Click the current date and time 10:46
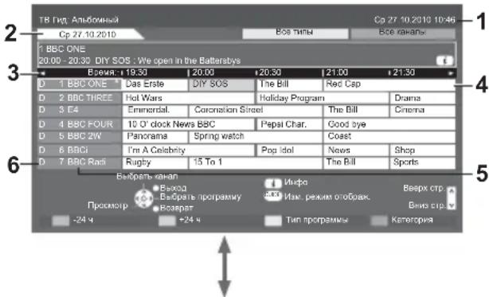 [414, 20]
